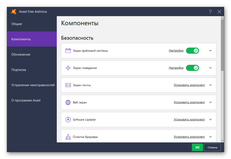
Task: Expand the Экран поведения row chevron
Action: 210,68
